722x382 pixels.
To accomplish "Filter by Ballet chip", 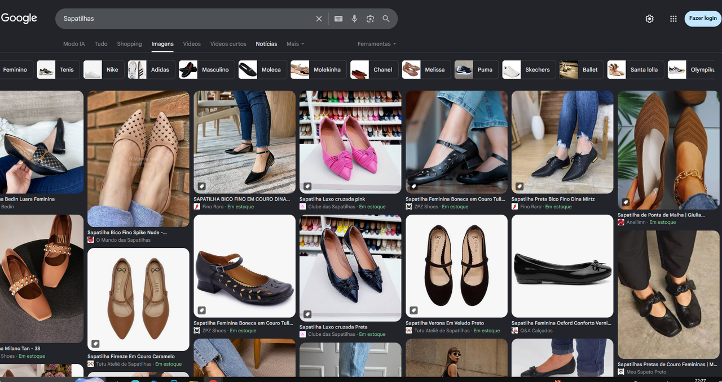I will click(x=581, y=70).
